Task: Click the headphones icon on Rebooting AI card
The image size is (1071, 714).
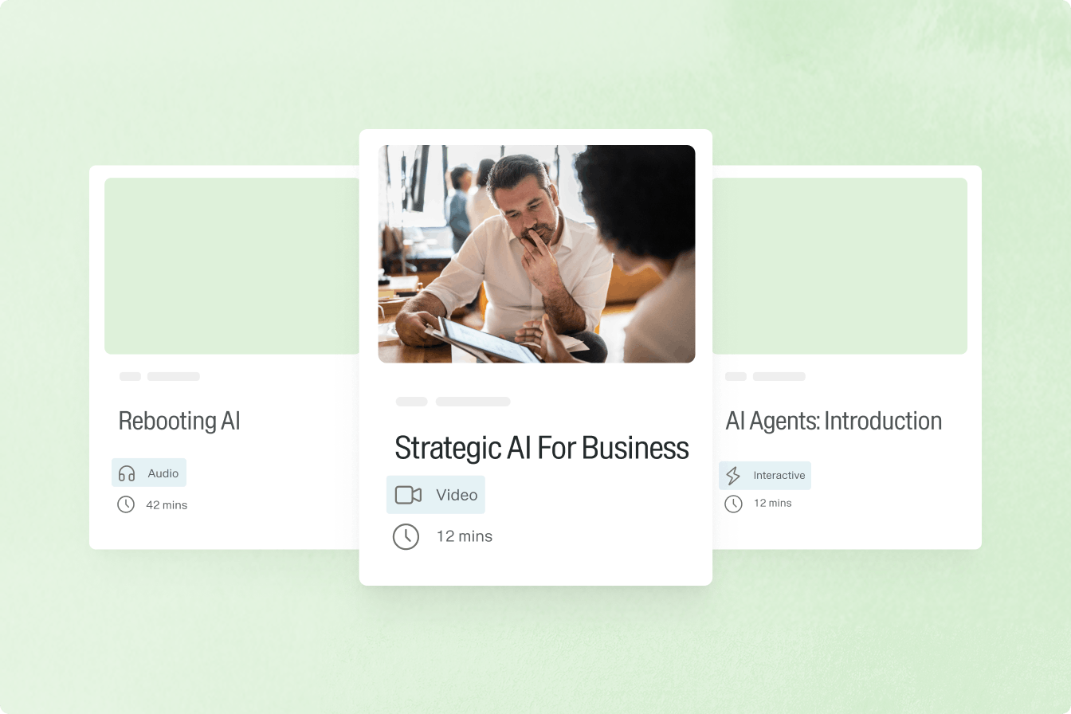Action: (127, 473)
